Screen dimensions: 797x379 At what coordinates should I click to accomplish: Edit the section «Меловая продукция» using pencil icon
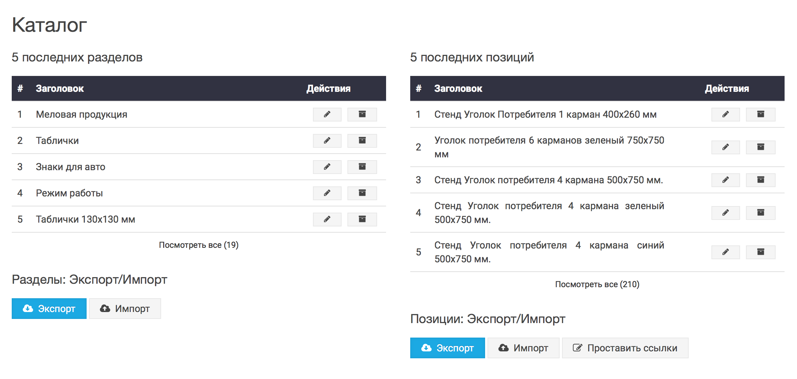[x=327, y=114]
